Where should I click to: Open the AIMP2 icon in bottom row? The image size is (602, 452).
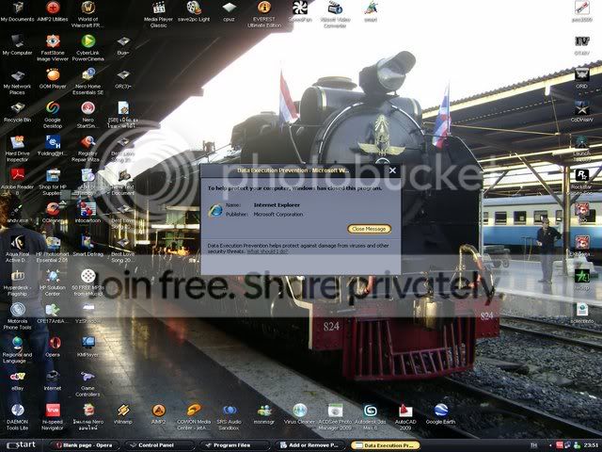(159, 411)
